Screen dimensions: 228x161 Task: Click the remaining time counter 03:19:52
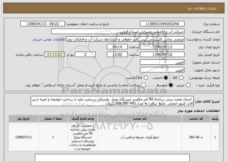pos(54,55)
